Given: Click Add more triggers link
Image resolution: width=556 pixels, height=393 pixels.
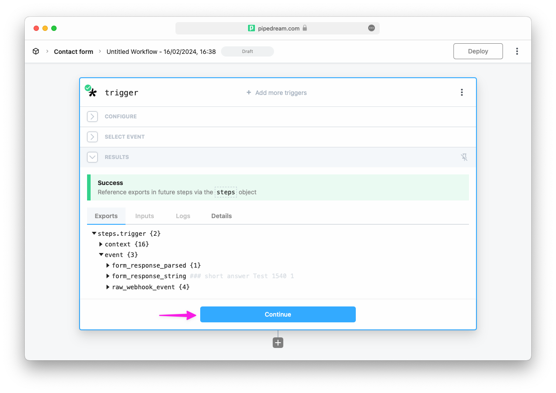Looking at the screenshot, I should pyautogui.click(x=277, y=93).
